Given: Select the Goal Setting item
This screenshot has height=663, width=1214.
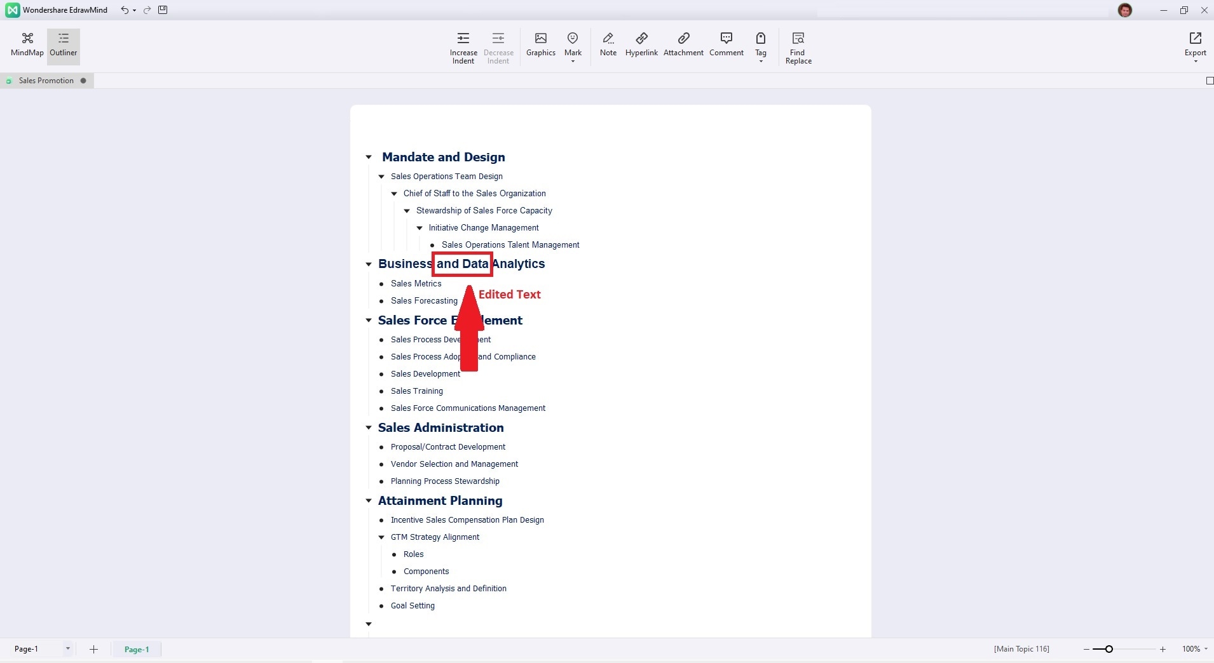Looking at the screenshot, I should pos(413,606).
